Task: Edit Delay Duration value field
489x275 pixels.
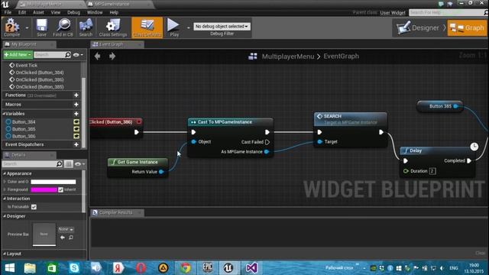Action: click(x=432, y=171)
